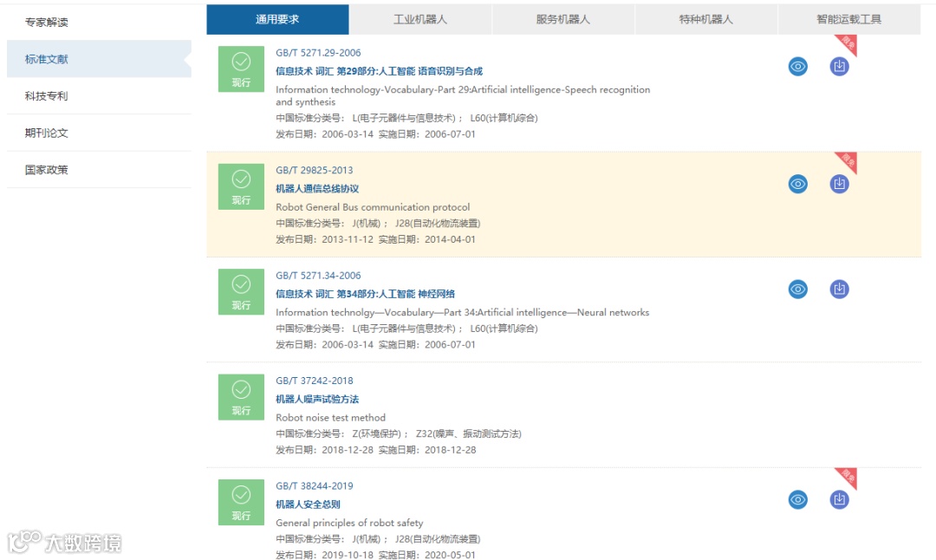Screen dimensions: 936x560
Task: Download GB/T 5271.34-2006 standard
Action: pos(839,289)
